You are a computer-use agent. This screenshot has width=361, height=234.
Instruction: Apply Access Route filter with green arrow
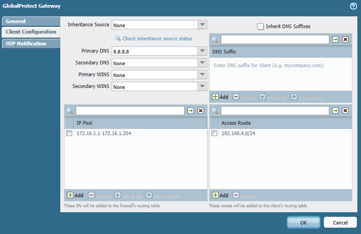tap(336, 111)
